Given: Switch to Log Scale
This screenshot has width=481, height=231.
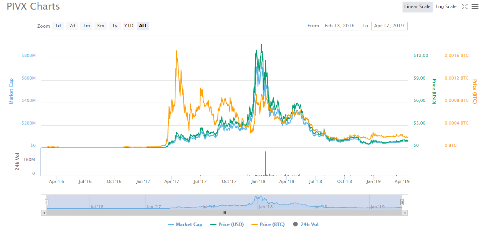Looking at the screenshot, I should click(446, 7).
